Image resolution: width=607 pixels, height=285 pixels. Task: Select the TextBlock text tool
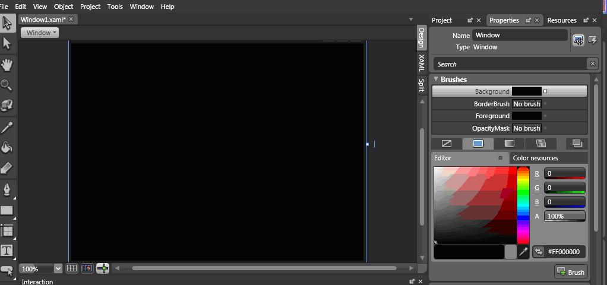coord(7,251)
